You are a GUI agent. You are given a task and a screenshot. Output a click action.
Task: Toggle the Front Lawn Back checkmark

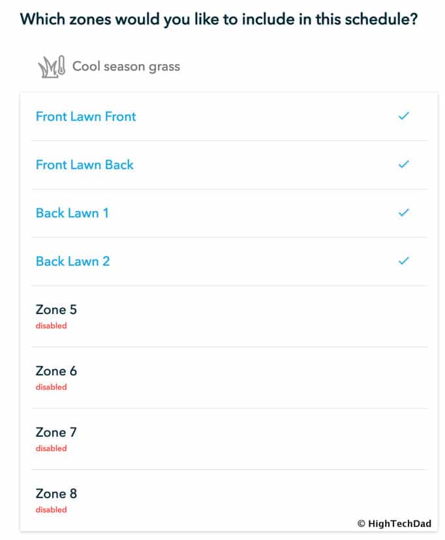coord(404,165)
